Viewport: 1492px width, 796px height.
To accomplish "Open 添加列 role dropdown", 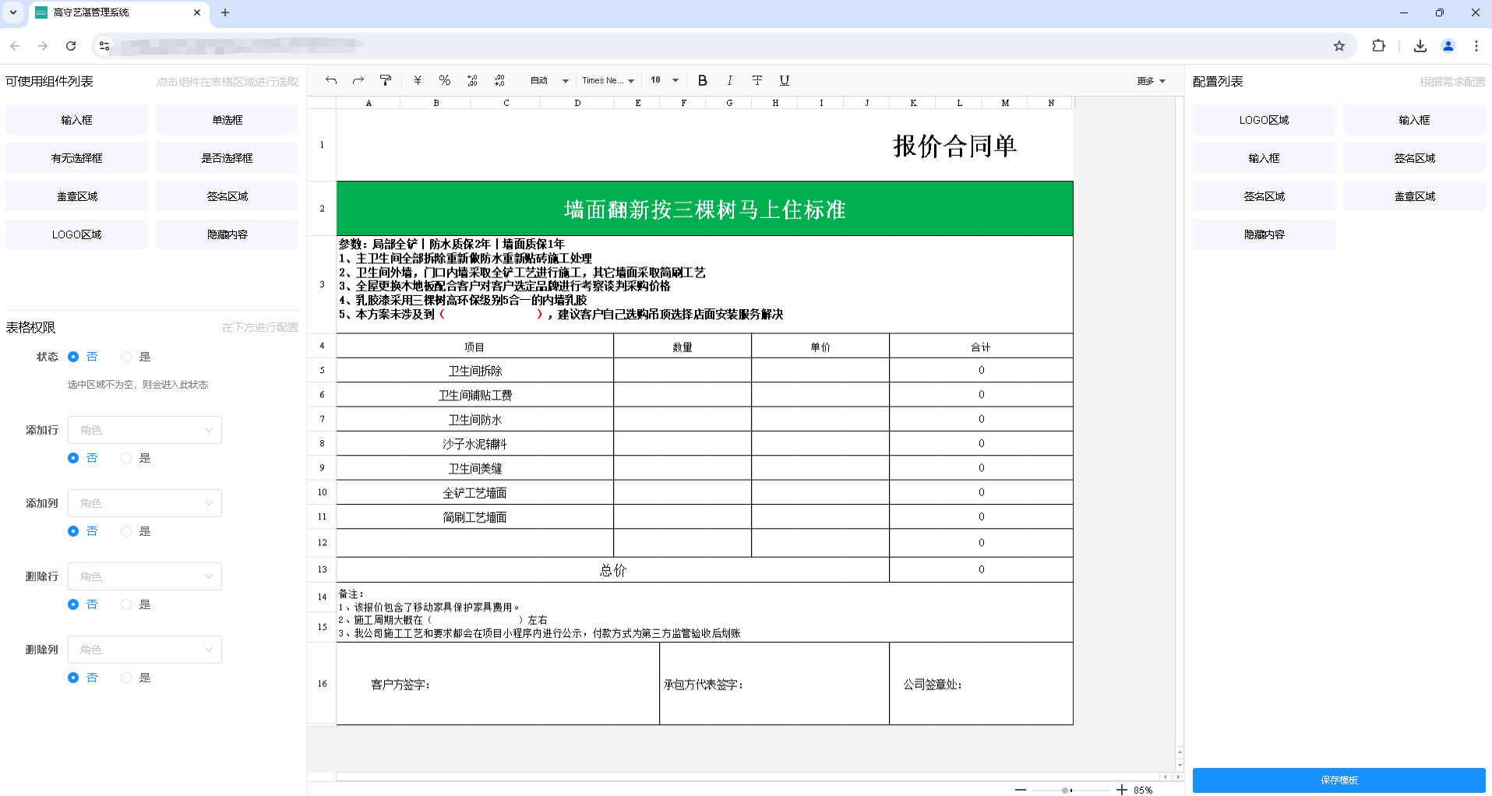I will tap(145, 503).
